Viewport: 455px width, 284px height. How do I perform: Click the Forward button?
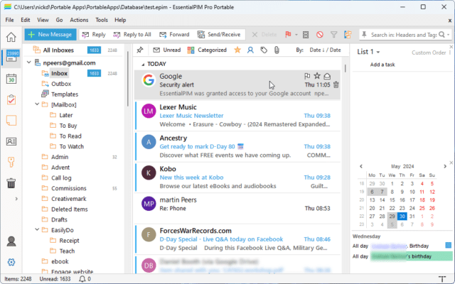click(x=174, y=35)
